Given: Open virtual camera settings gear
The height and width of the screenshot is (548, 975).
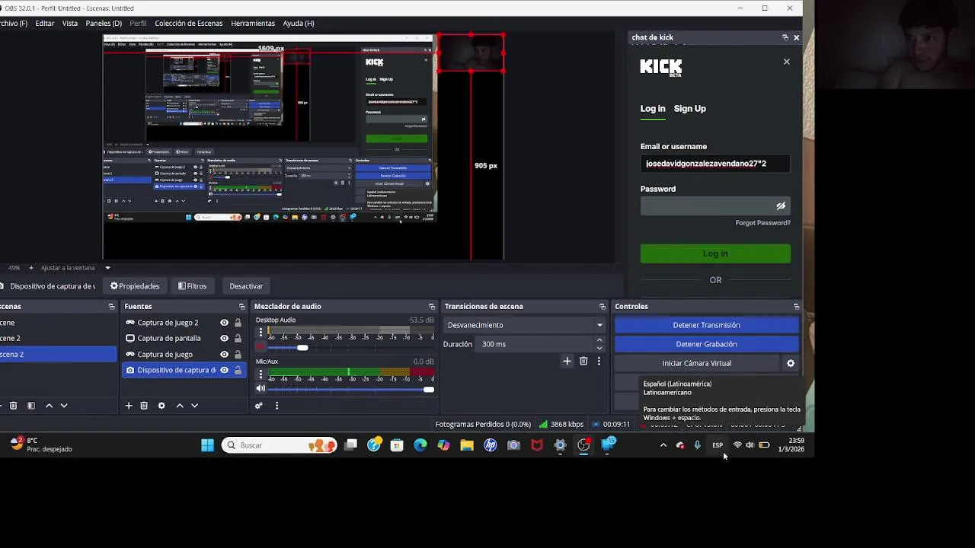Looking at the screenshot, I should pos(791,364).
